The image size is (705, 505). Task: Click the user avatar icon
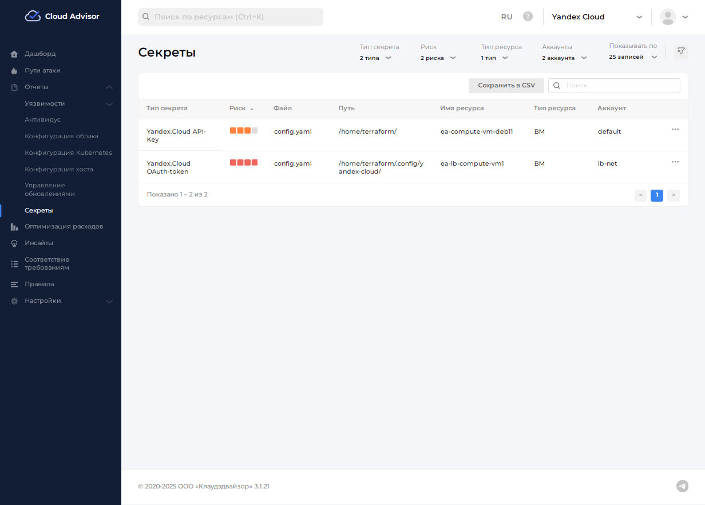click(x=668, y=17)
